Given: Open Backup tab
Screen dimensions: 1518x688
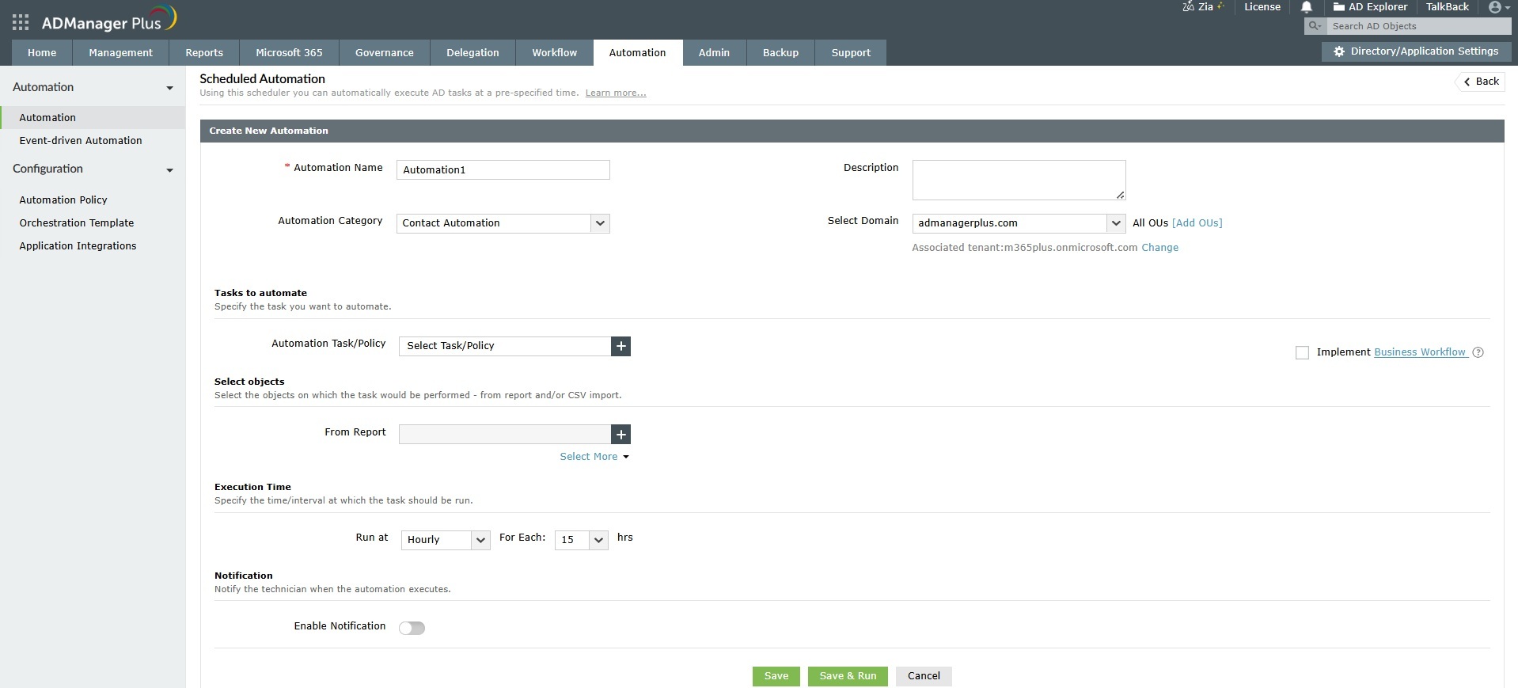Looking at the screenshot, I should tap(780, 53).
